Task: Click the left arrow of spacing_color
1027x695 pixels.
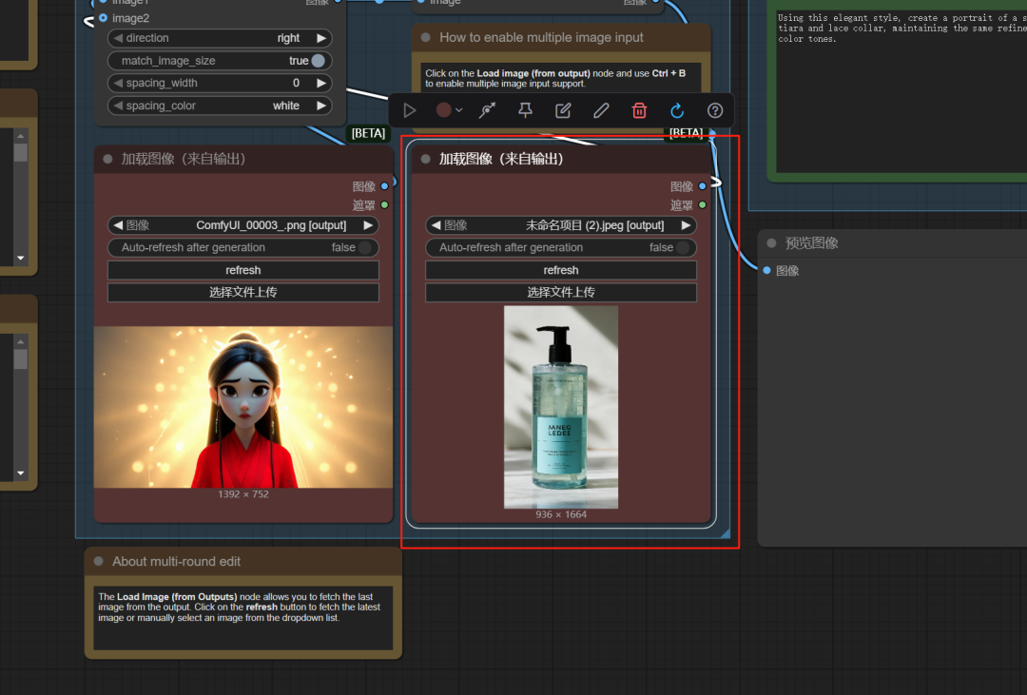Action: (x=118, y=106)
